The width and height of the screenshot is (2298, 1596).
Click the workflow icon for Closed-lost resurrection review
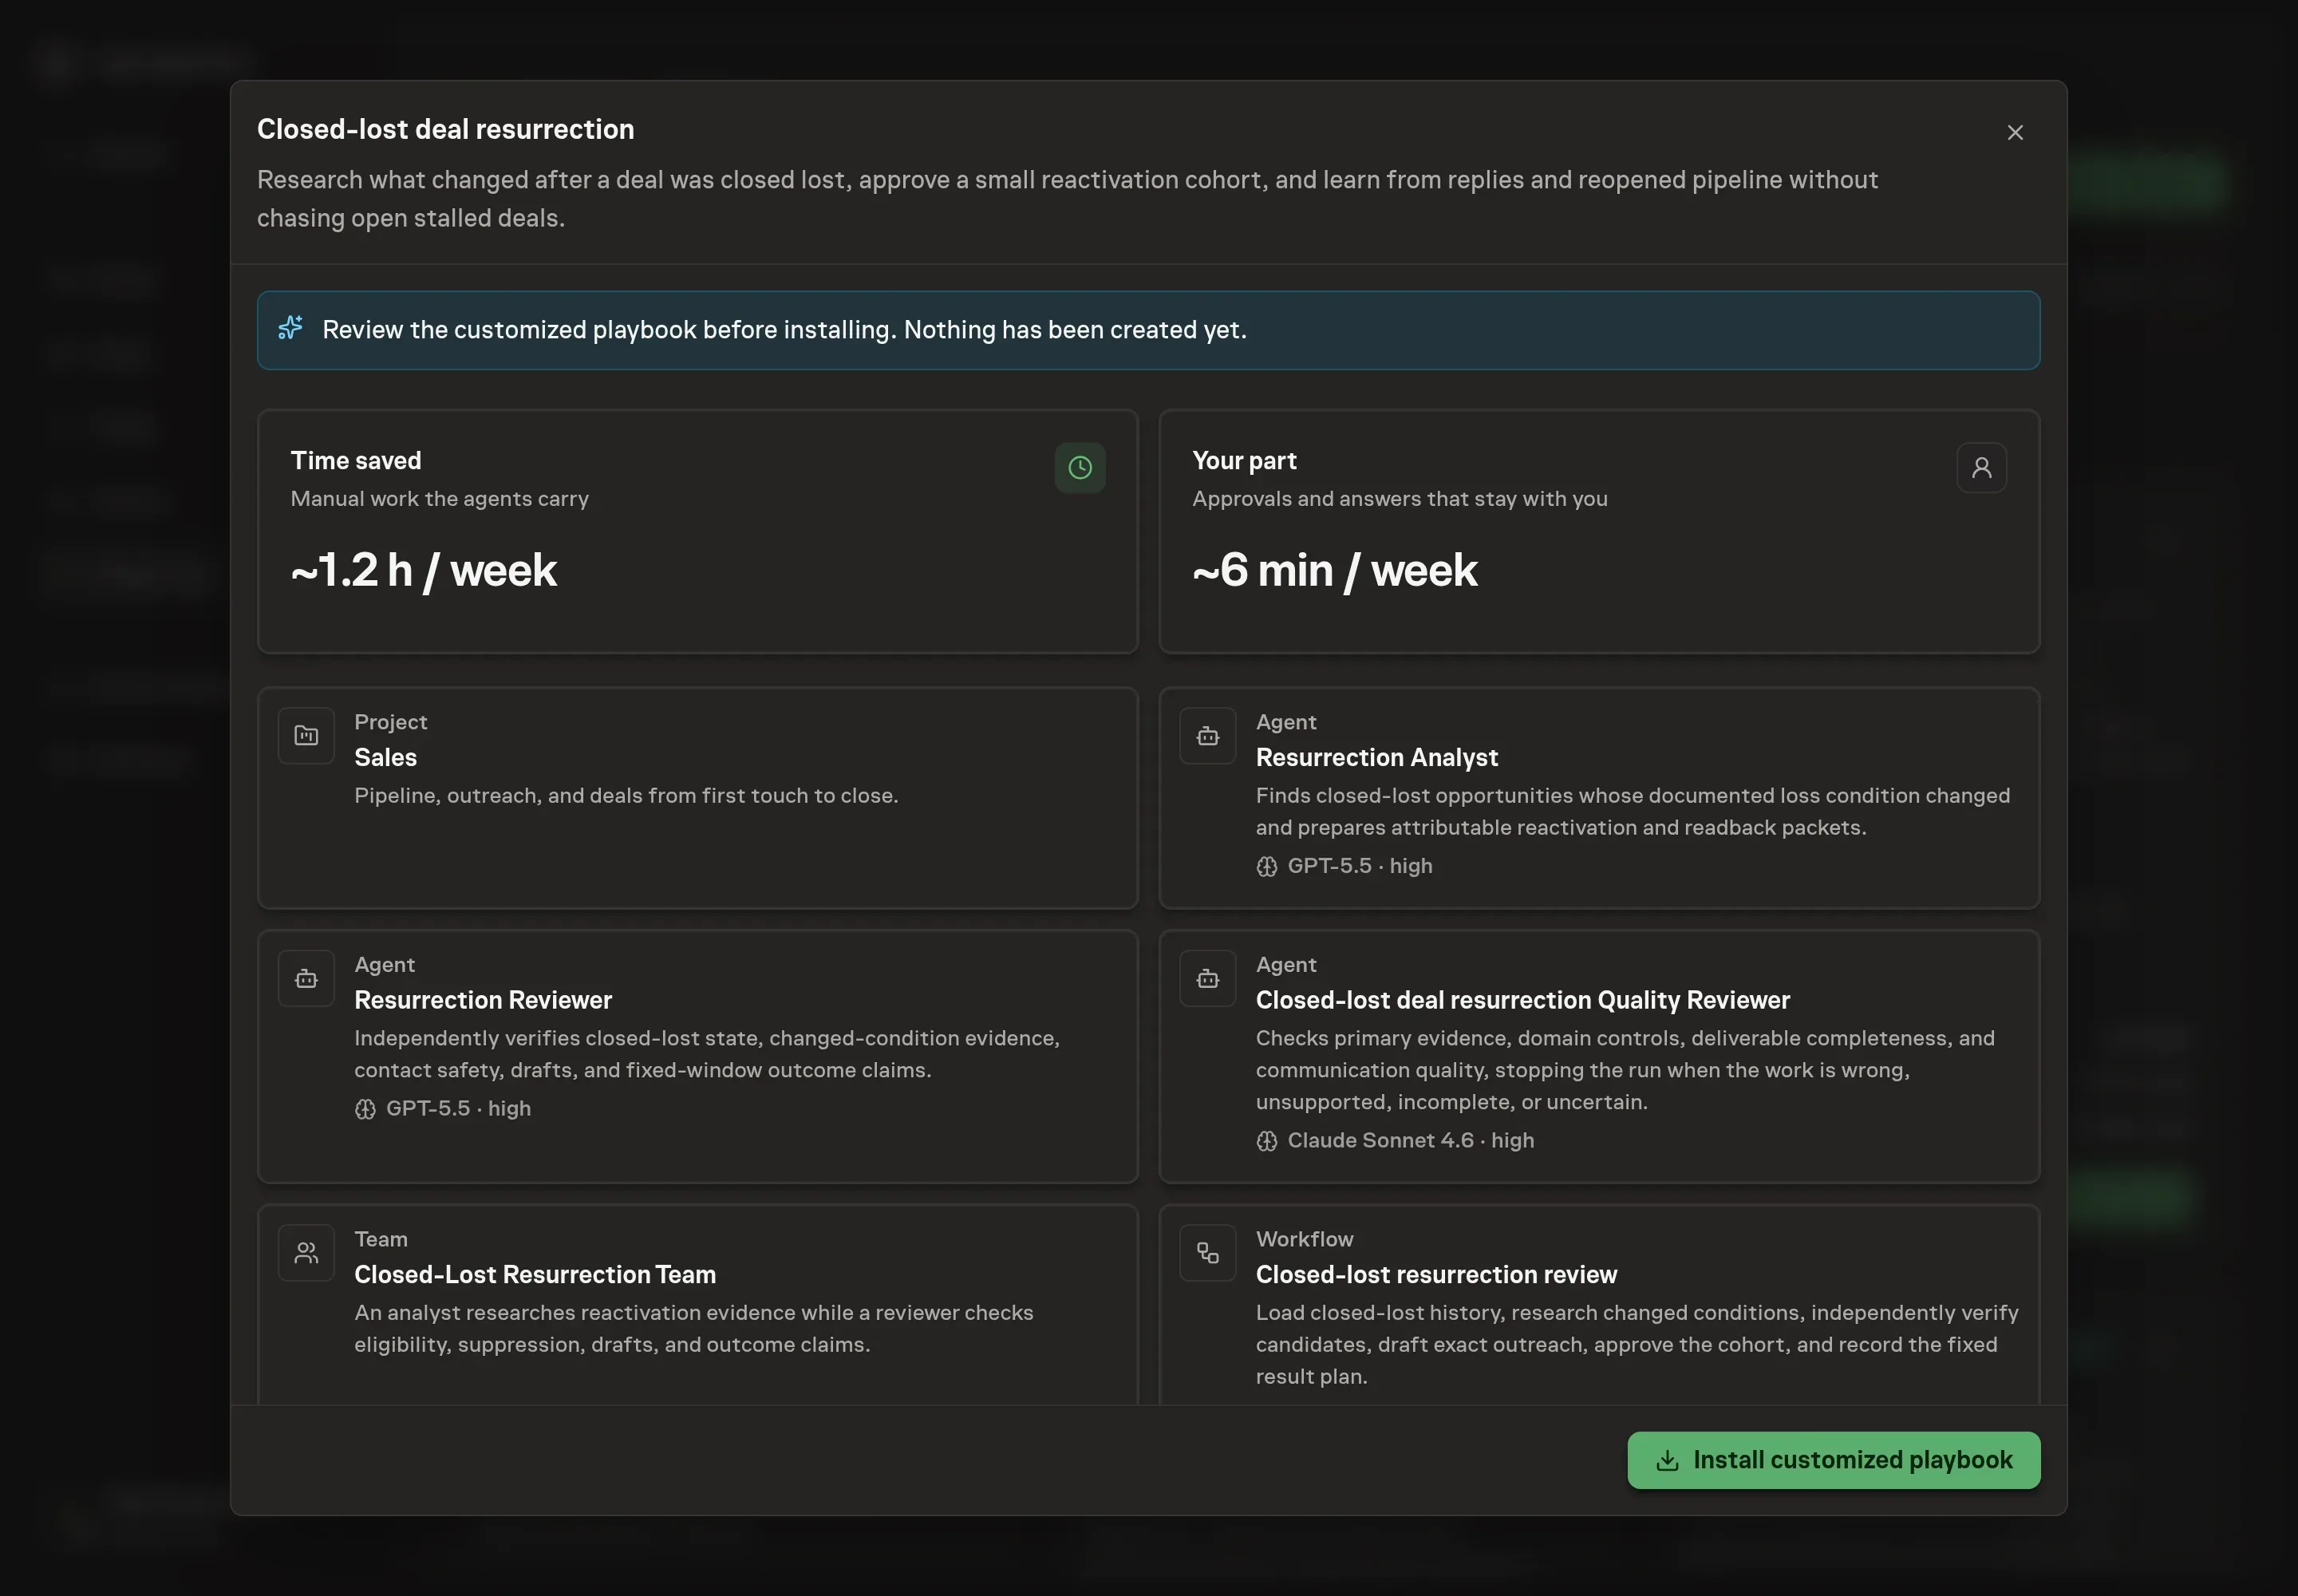pos(1207,1253)
